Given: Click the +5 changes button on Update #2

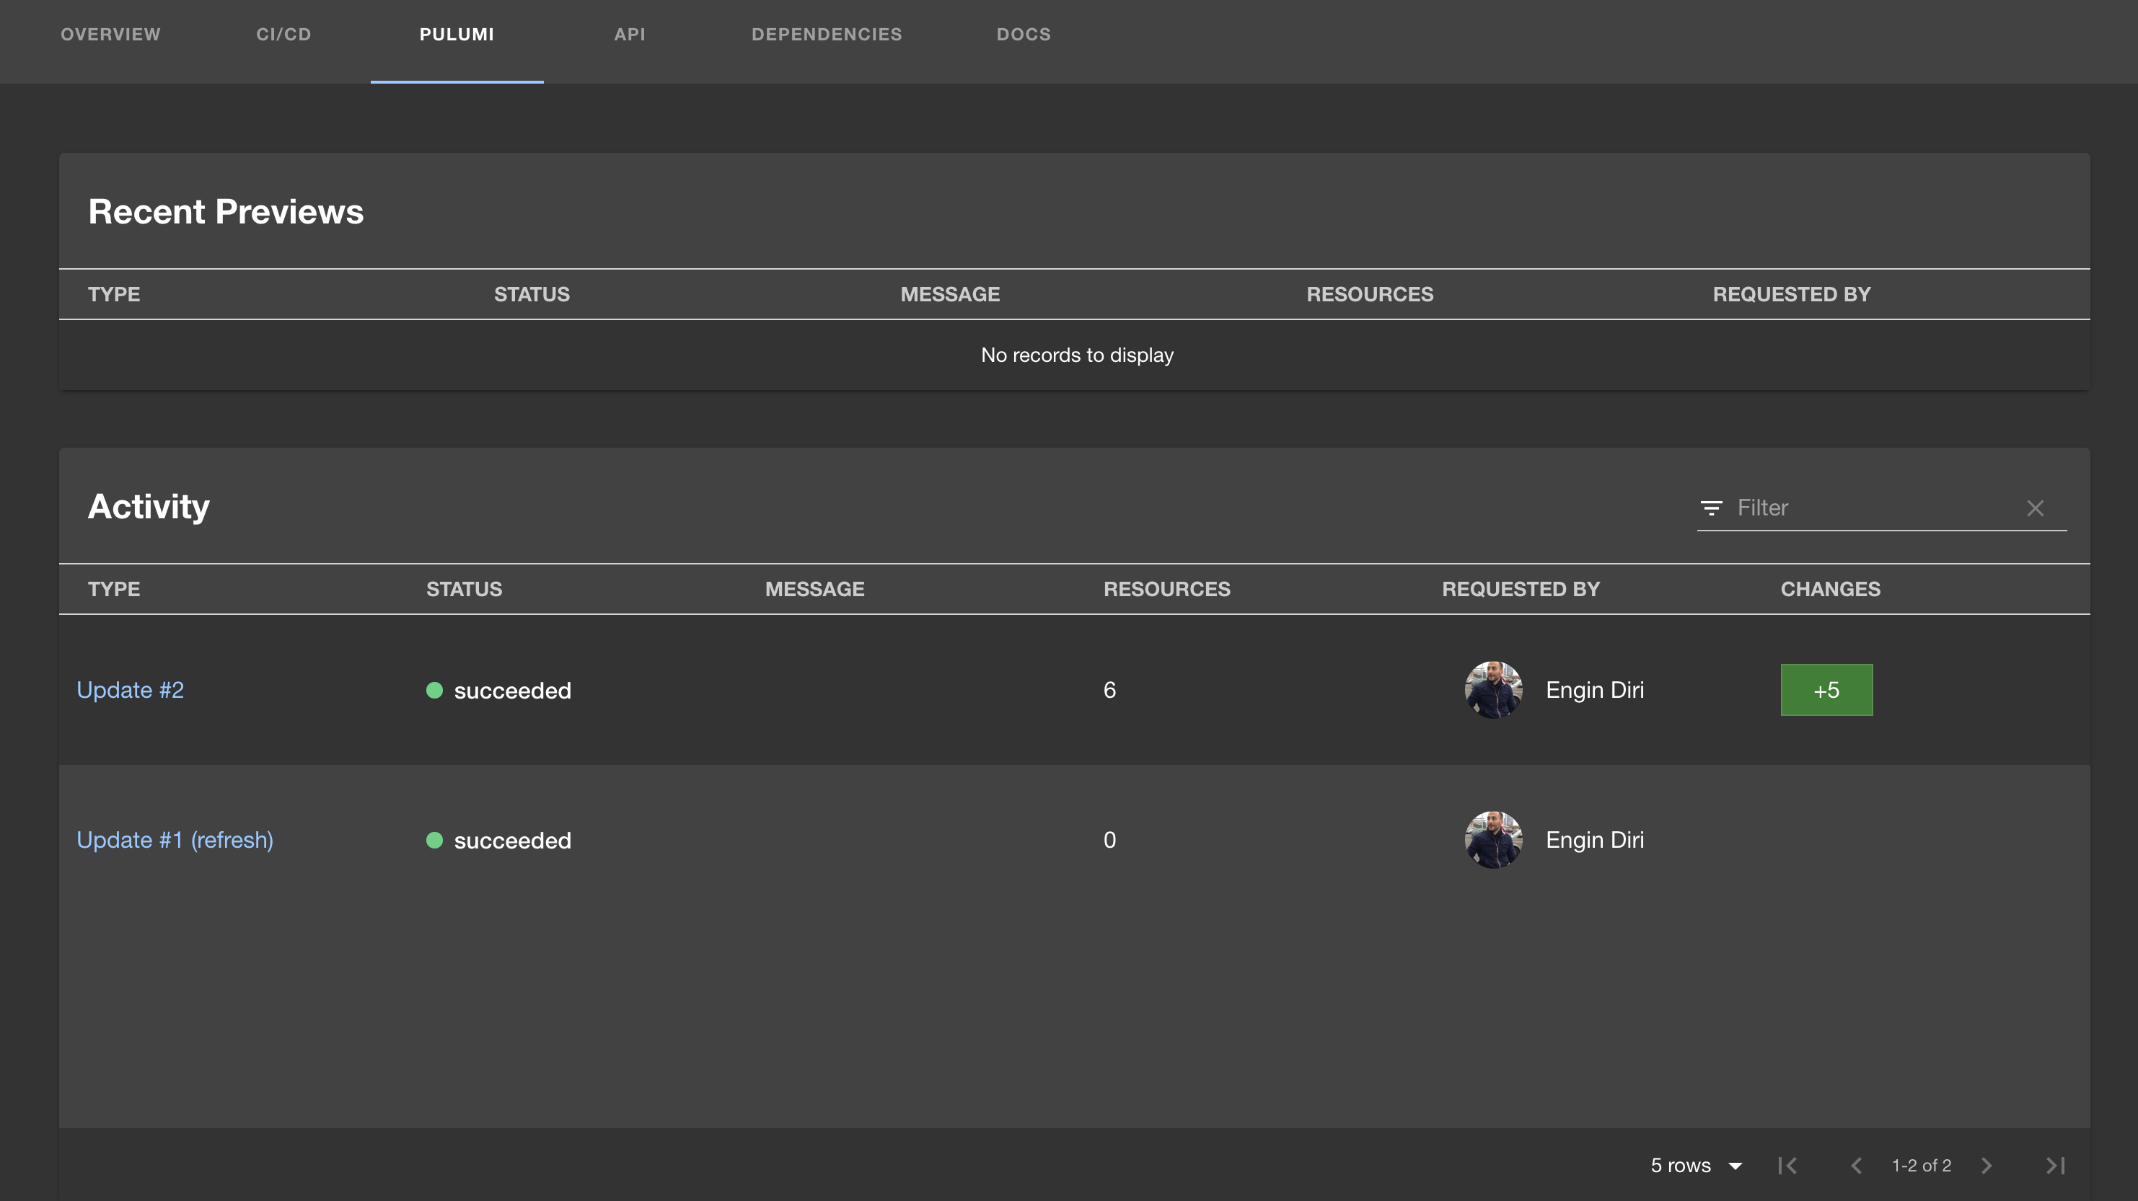Looking at the screenshot, I should click(1826, 690).
